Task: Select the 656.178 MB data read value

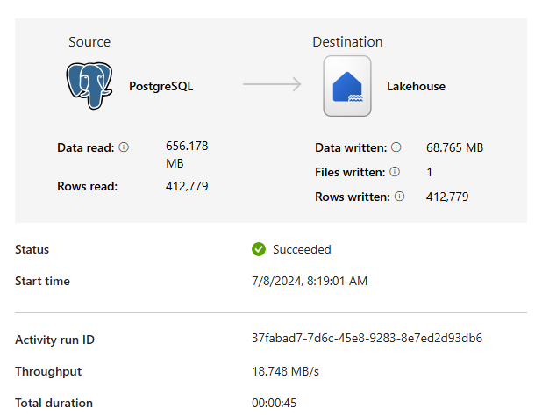Action: pos(187,154)
